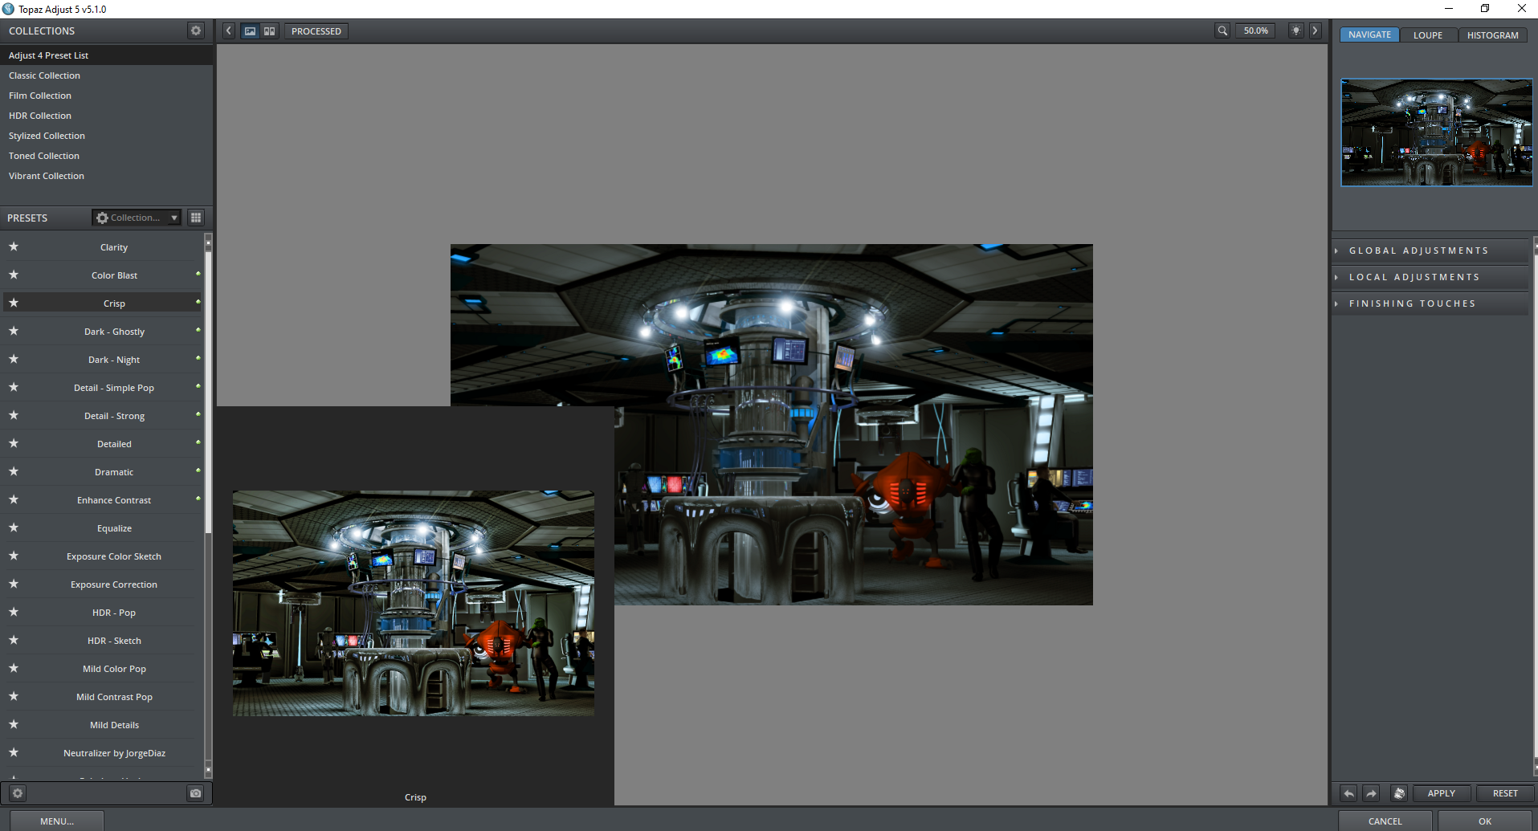
Task: Favorite the Dramatic preset via star
Action: pos(14,471)
